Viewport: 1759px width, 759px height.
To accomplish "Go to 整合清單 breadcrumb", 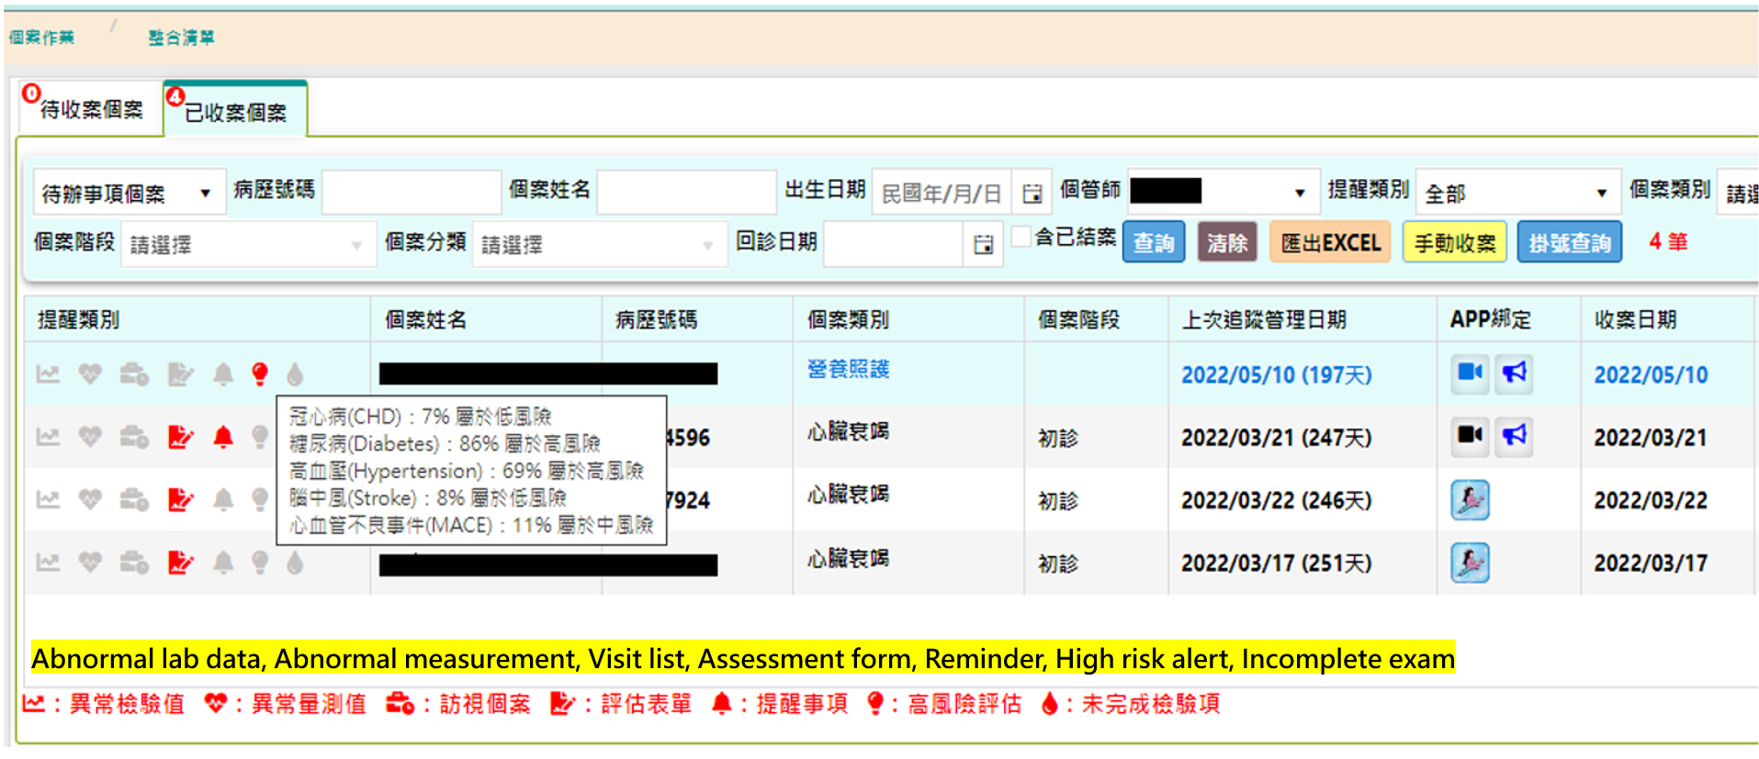I will pos(181,38).
